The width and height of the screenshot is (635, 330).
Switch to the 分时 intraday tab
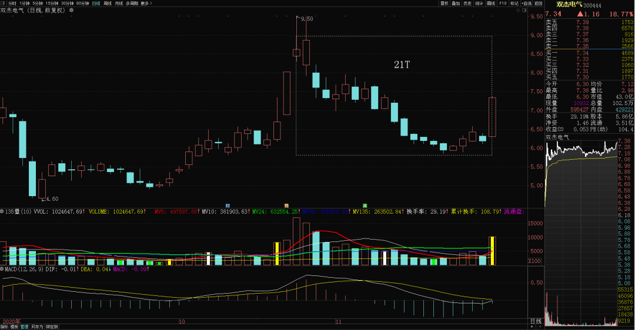(x=12, y=4)
